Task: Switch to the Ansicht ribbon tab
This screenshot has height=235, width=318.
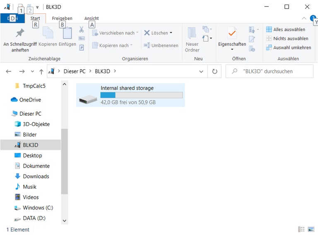Action: [x=92, y=18]
